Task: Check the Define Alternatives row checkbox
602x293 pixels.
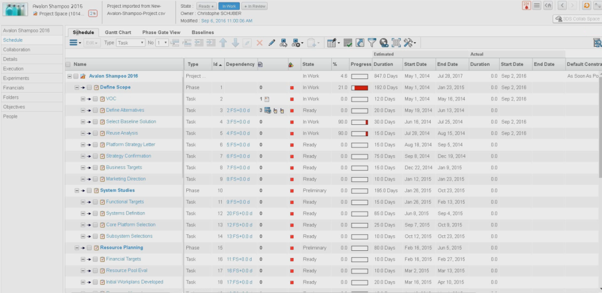Action: (x=95, y=111)
